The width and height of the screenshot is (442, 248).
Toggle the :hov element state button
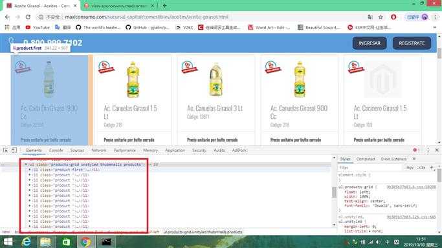click(409, 167)
